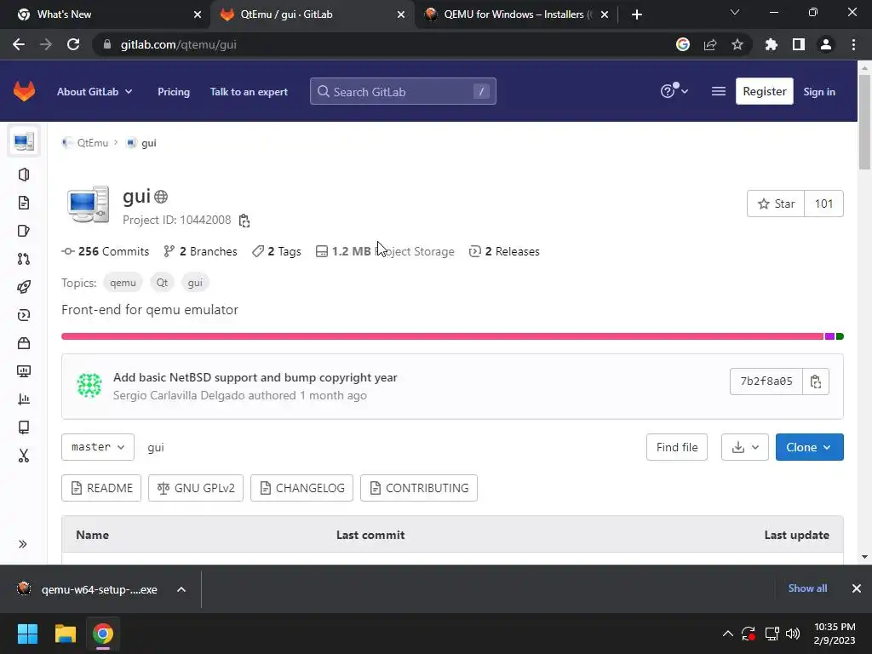Expand download options for qemu-w64-setup exe
872x654 pixels.
click(181, 589)
